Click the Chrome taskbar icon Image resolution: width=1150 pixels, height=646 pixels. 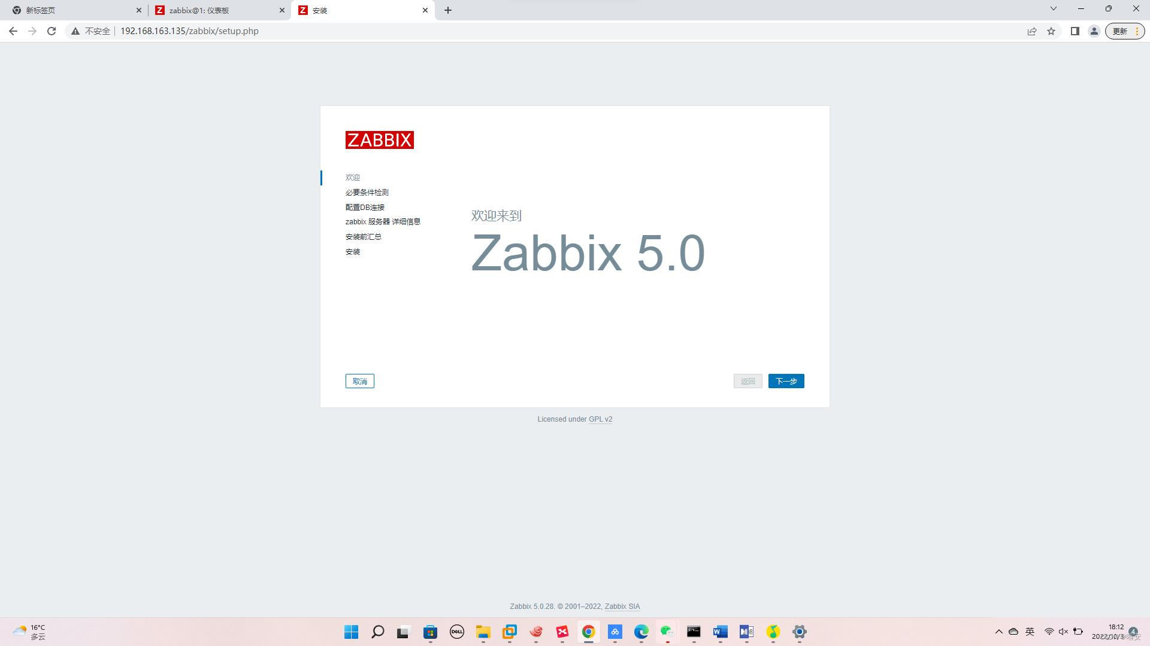589,632
